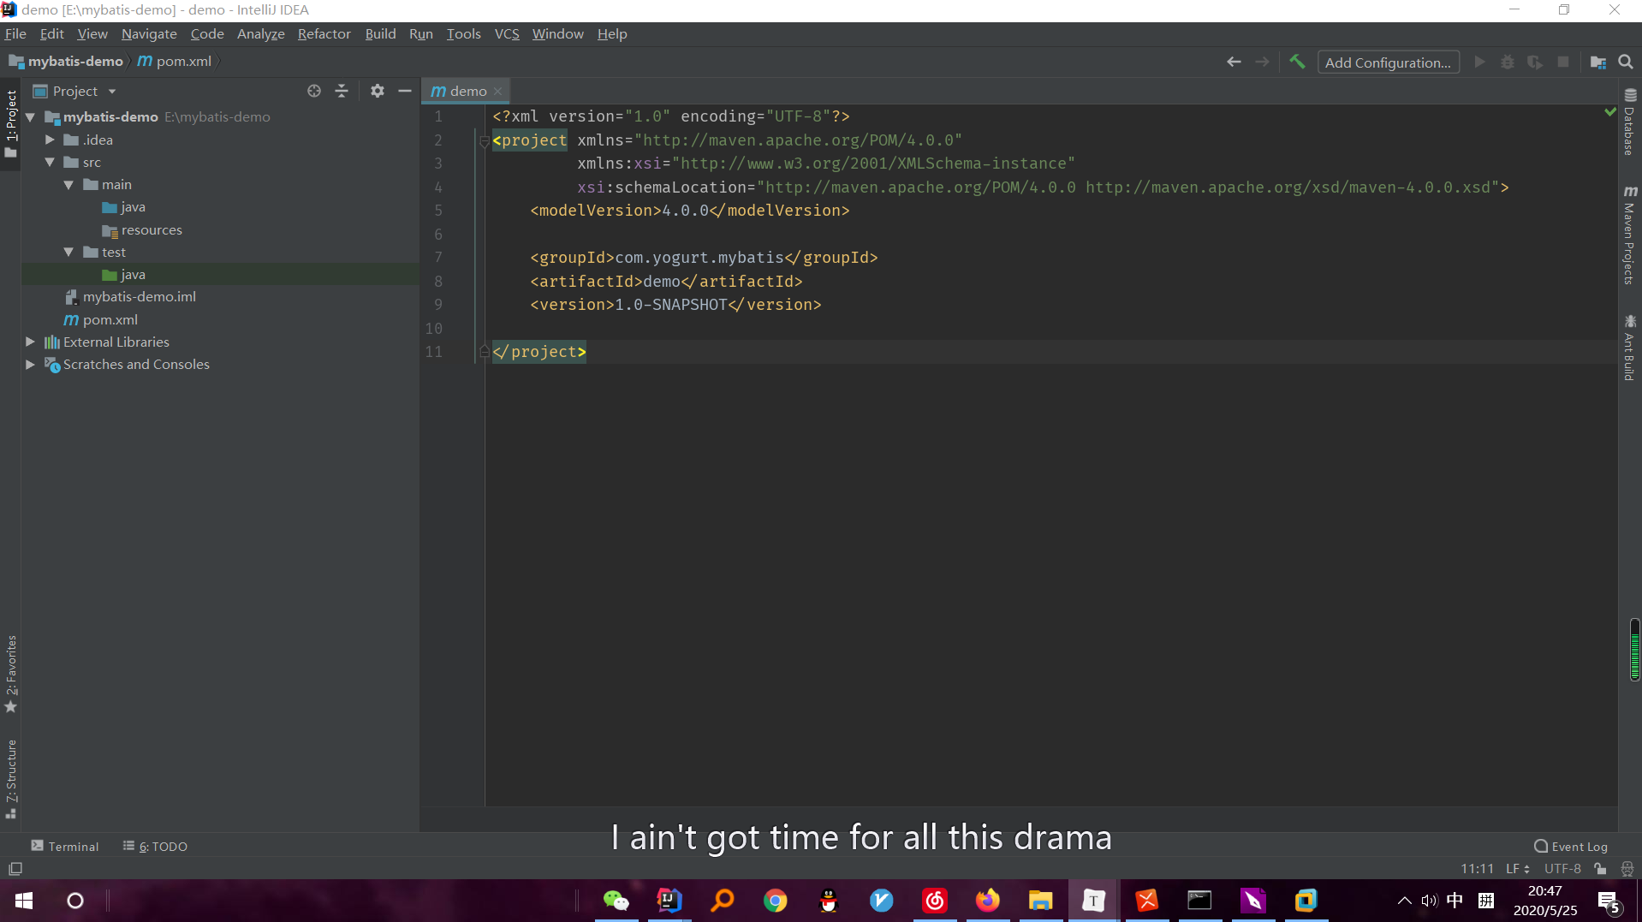Open Maven Projects tool window
This screenshot has width=1642, height=922.
coord(1629,235)
